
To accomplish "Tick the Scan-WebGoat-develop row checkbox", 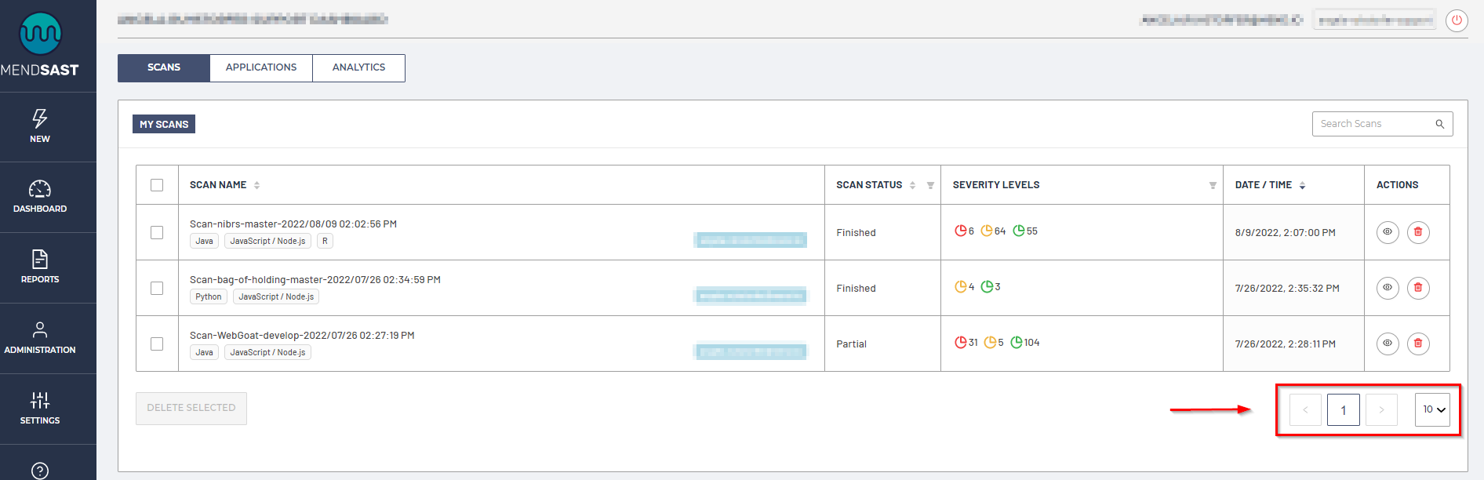I will coord(157,344).
